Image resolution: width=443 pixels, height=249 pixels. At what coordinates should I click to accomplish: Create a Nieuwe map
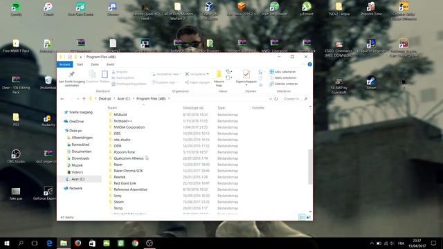[x=219, y=78]
